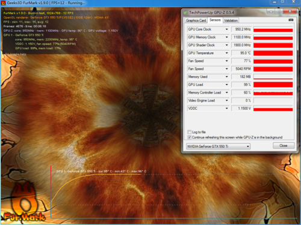
Task: Click the FurMark title bar app icon
Action: click(3, 3)
